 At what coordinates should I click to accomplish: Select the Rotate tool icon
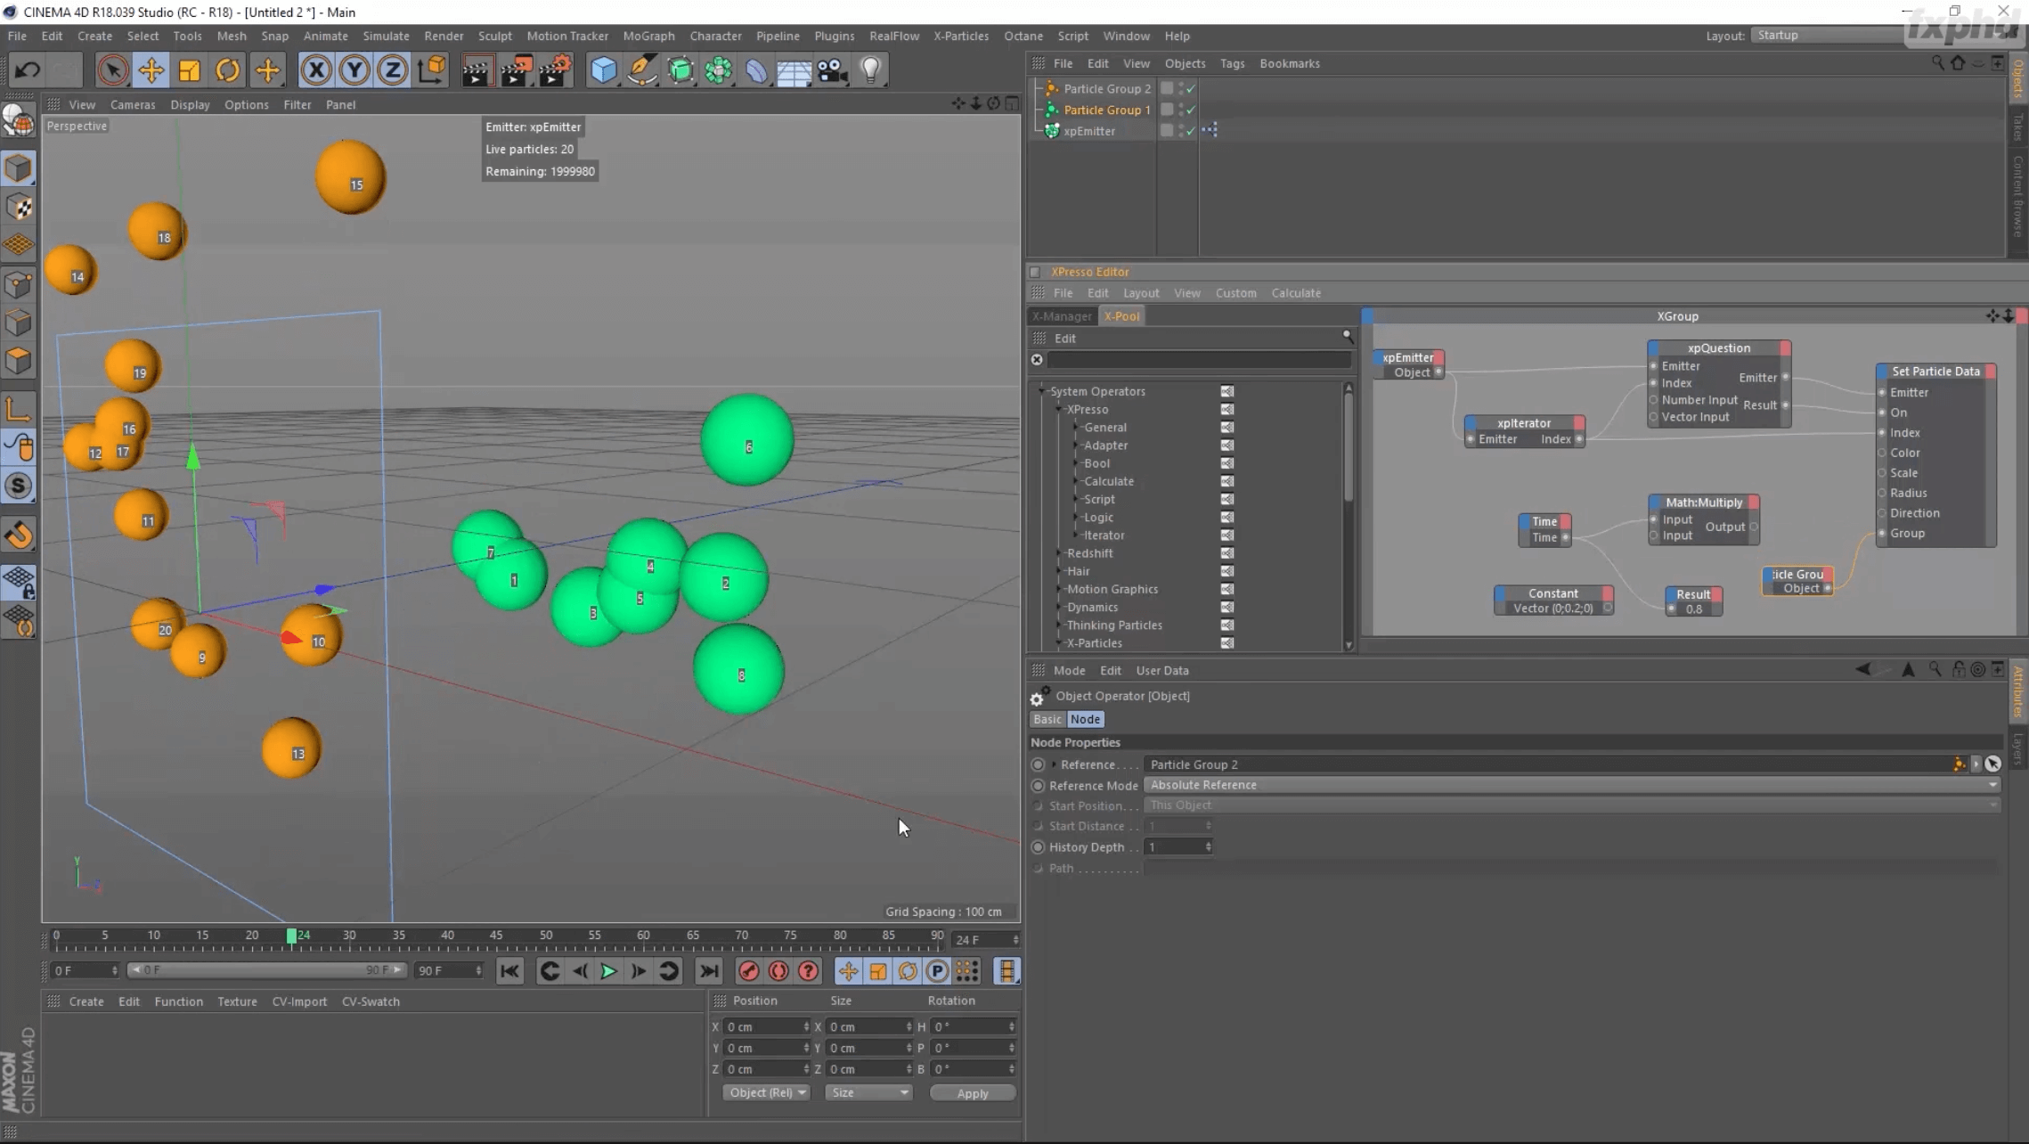pos(227,69)
